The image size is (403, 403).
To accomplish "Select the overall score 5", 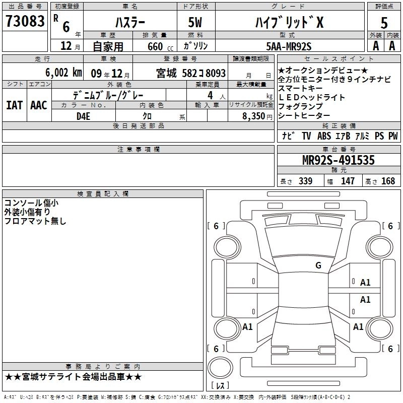I will click(x=384, y=23).
